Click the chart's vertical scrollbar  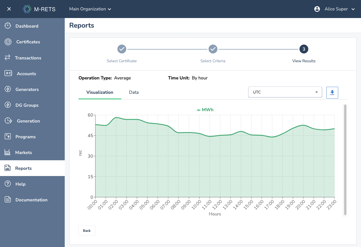tap(345, 160)
